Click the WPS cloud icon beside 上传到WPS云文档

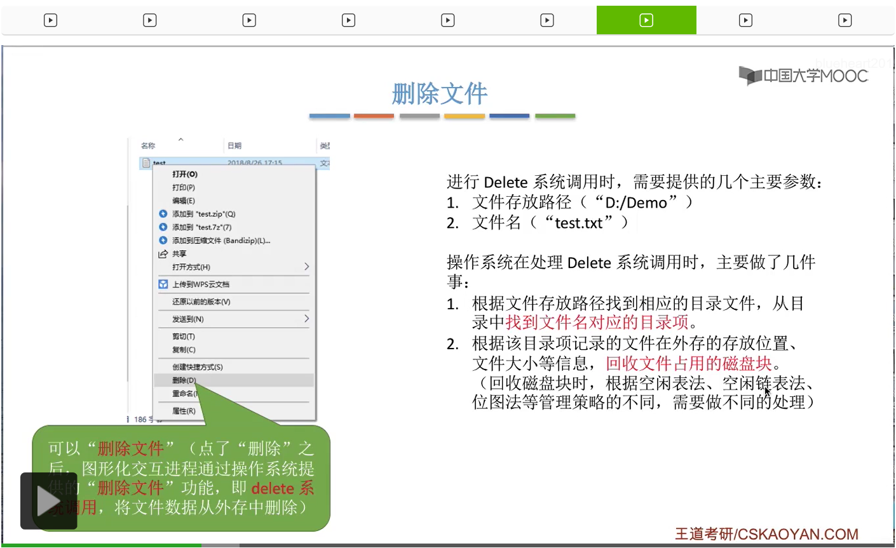point(163,284)
